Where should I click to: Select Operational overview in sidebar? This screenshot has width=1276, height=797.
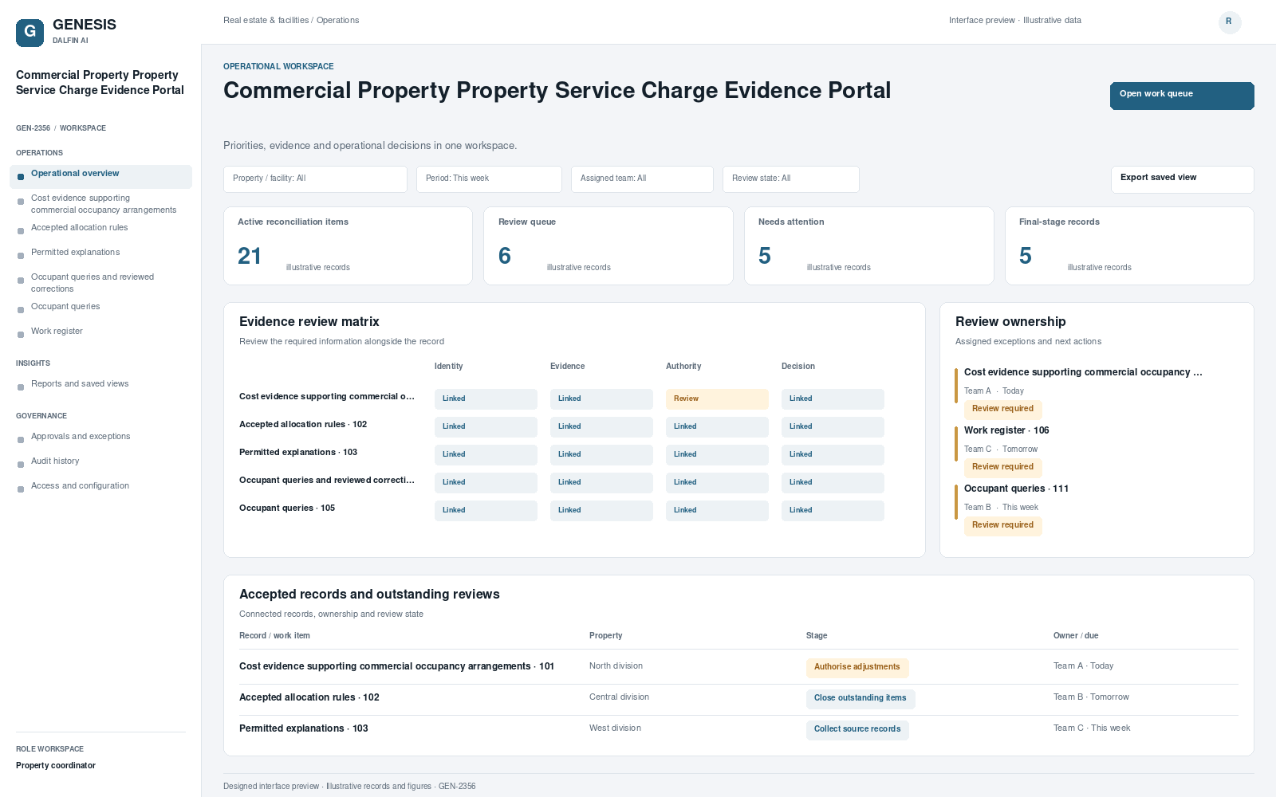100,176
